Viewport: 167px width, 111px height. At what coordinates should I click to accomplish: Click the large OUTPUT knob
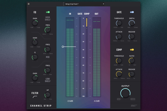pos(125,93)
